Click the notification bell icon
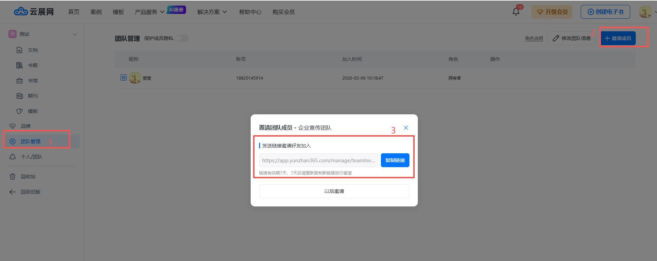This screenshot has height=261, width=657. pyautogui.click(x=516, y=12)
